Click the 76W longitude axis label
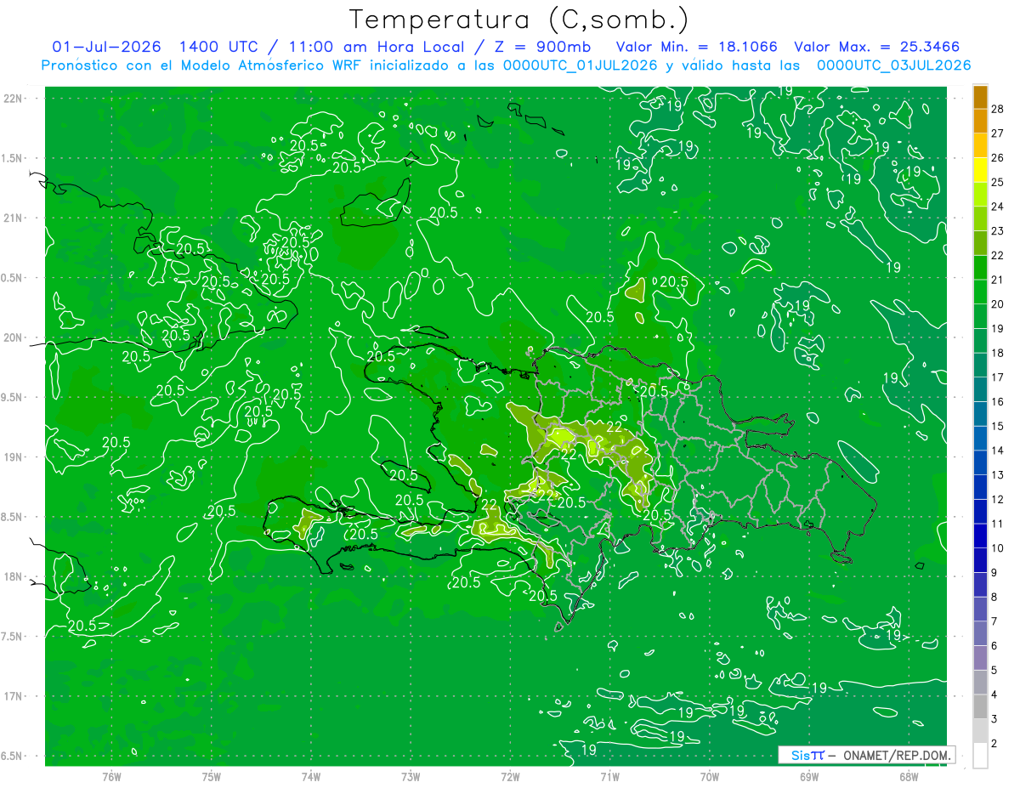 pos(111,777)
